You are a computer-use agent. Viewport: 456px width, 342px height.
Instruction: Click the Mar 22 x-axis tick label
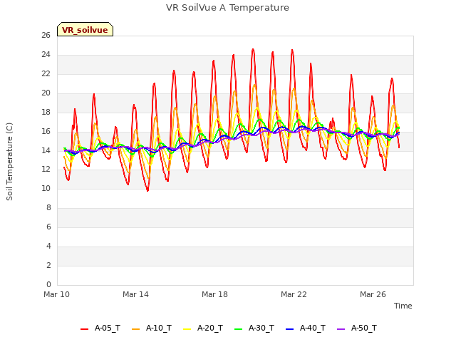coord(294,294)
